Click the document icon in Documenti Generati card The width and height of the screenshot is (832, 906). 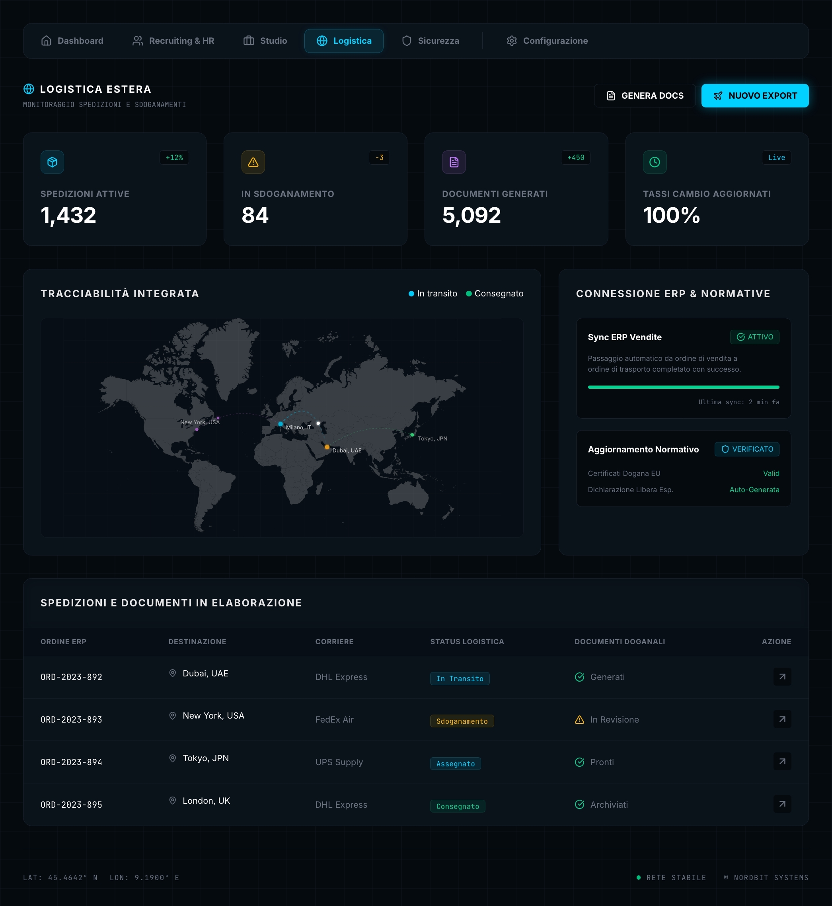tap(454, 162)
